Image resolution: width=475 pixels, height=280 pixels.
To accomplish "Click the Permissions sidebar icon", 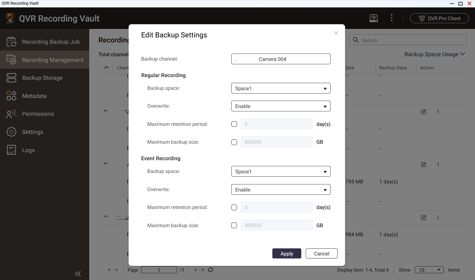I will point(11,114).
